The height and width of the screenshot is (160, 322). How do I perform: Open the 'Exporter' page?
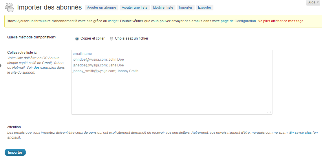204,8
